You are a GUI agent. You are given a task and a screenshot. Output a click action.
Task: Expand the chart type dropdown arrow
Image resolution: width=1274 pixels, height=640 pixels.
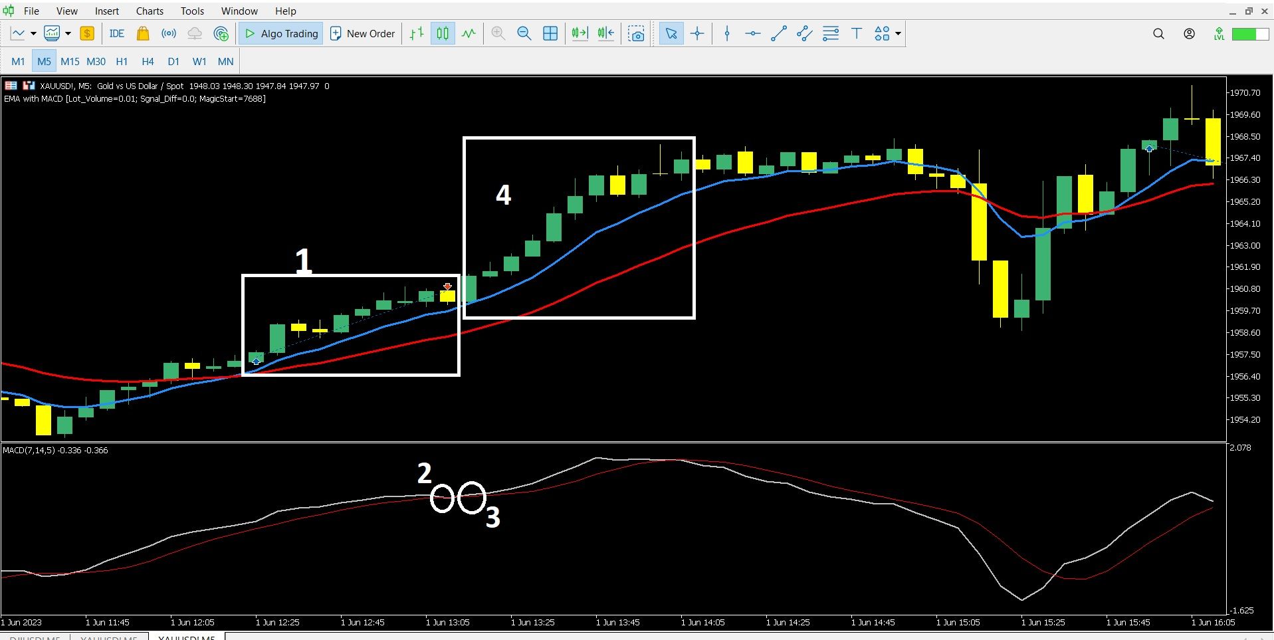tap(33, 33)
